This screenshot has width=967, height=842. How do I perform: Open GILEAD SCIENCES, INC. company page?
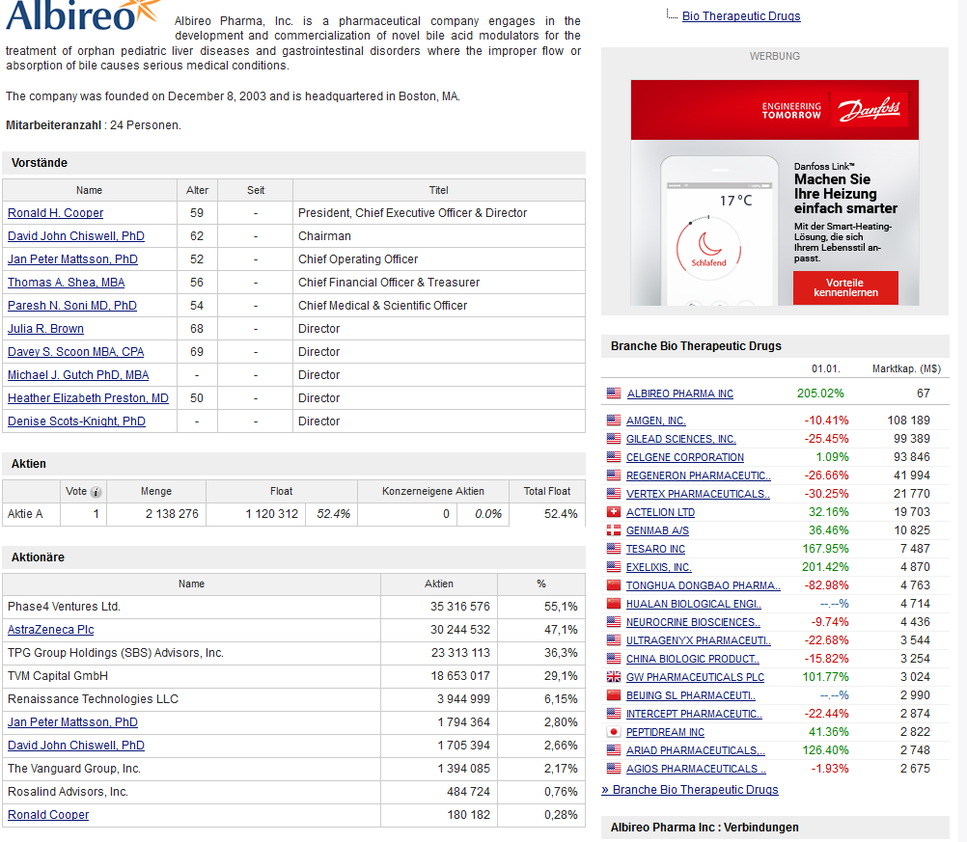coord(680,439)
